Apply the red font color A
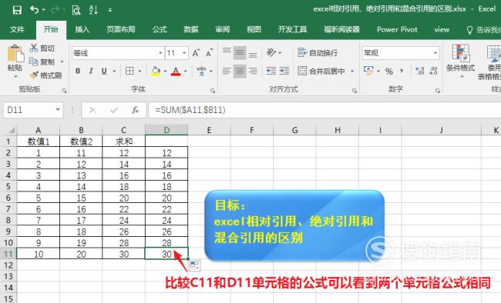 (x=176, y=71)
